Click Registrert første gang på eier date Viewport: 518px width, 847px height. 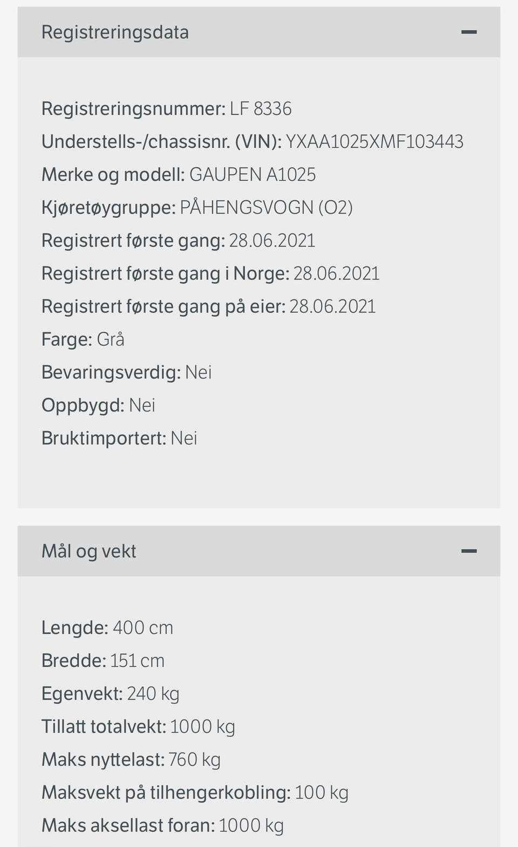(332, 306)
